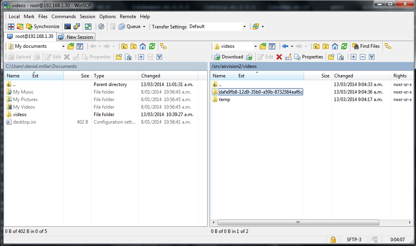
Task: Expand the remote back history dropdown arrow
Action: pyautogui.click(x=292, y=47)
